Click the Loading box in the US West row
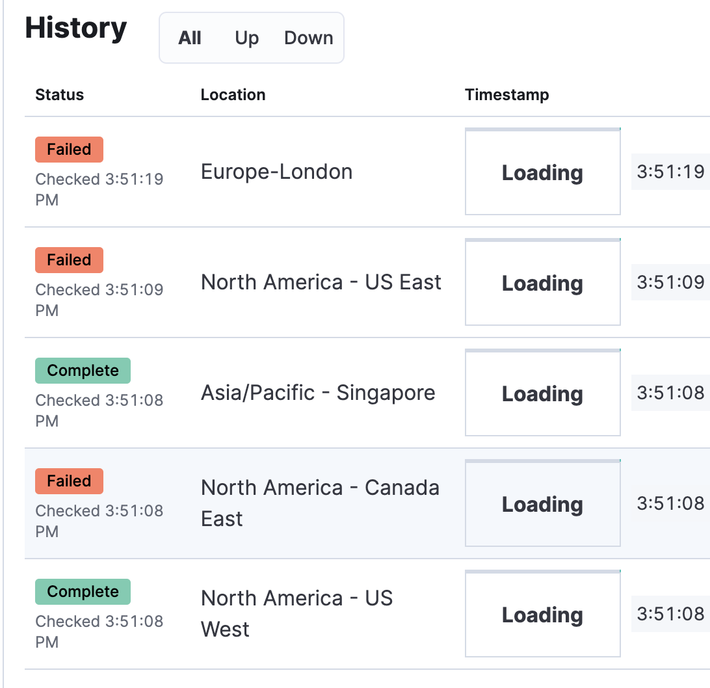The image size is (710, 688). point(542,614)
